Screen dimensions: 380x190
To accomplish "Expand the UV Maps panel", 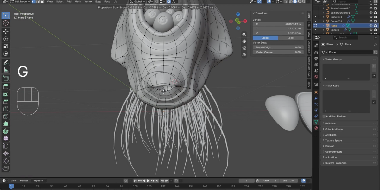I will click(x=330, y=123).
